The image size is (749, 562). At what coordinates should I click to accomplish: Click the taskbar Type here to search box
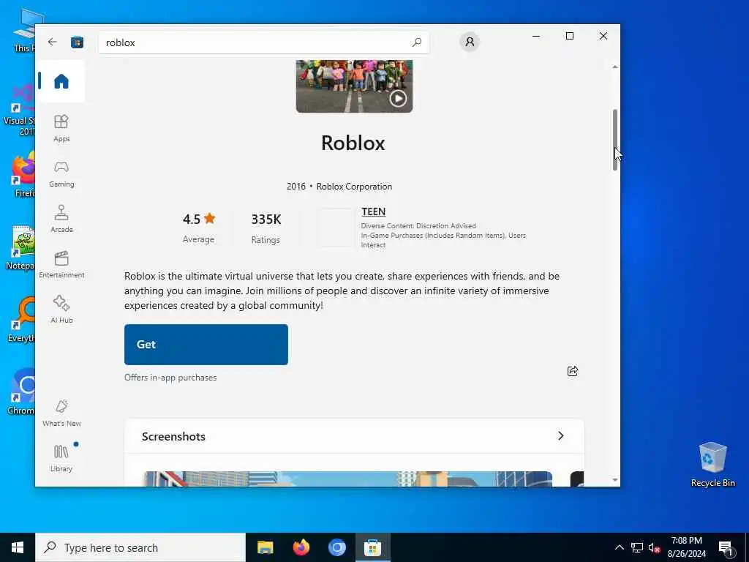pyautogui.click(x=140, y=547)
